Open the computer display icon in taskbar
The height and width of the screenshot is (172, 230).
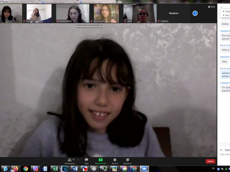tap(105, 169)
